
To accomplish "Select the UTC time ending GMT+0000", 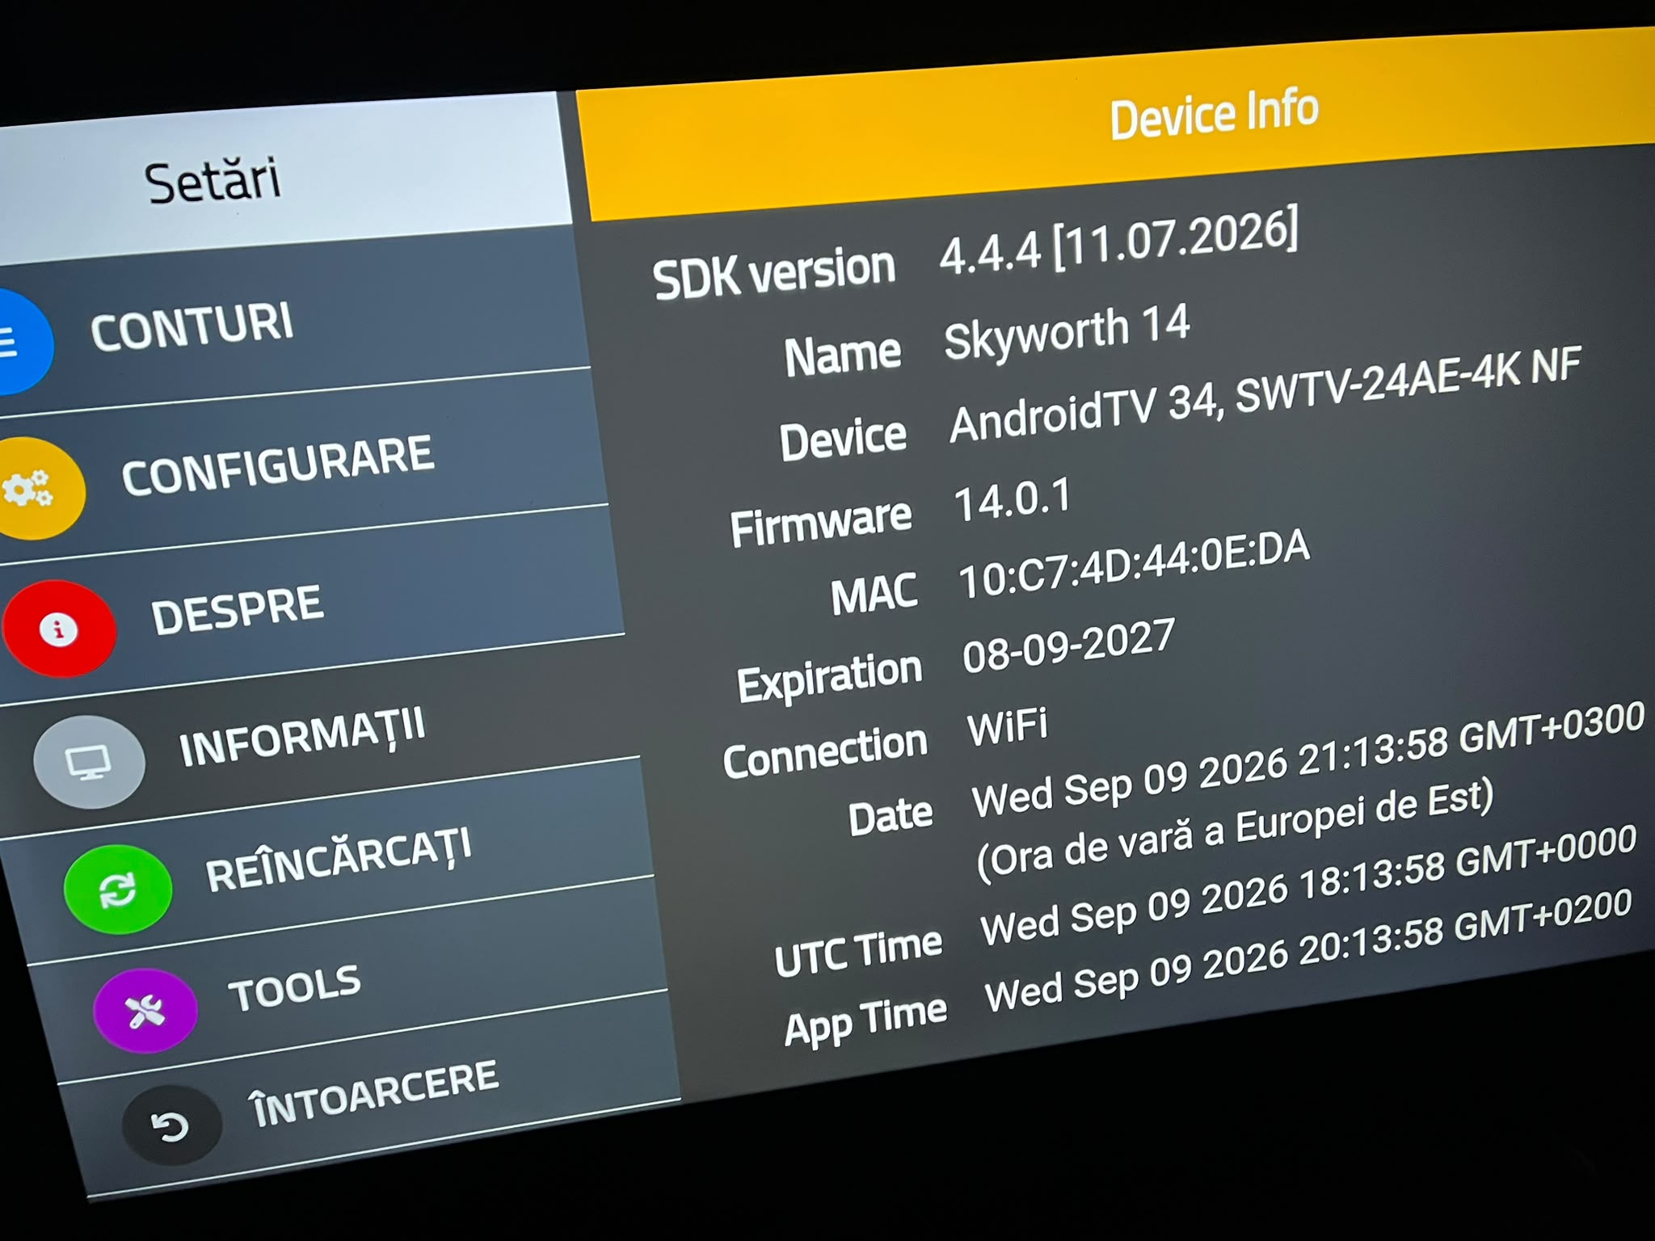I will [x=1308, y=886].
